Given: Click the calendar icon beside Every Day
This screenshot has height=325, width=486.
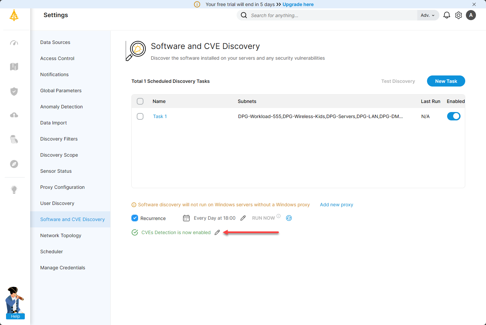Looking at the screenshot, I should 186,218.
